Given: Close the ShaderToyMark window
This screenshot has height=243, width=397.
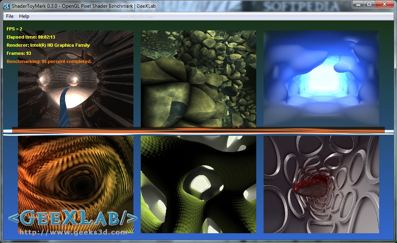Looking at the screenshot, I should [384, 4].
